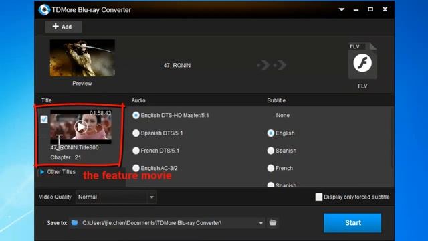The width and height of the screenshot is (428, 241).
Task: Click the Title column header
Action: pyautogui.click(x=46, y=100)
